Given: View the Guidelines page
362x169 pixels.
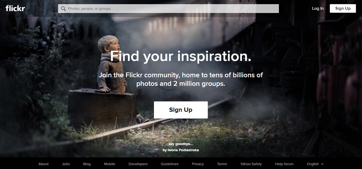Looking at the screenshot, I should point(169,164).
